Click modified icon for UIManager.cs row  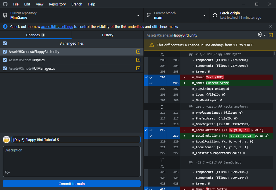click(x=138, y=68)
